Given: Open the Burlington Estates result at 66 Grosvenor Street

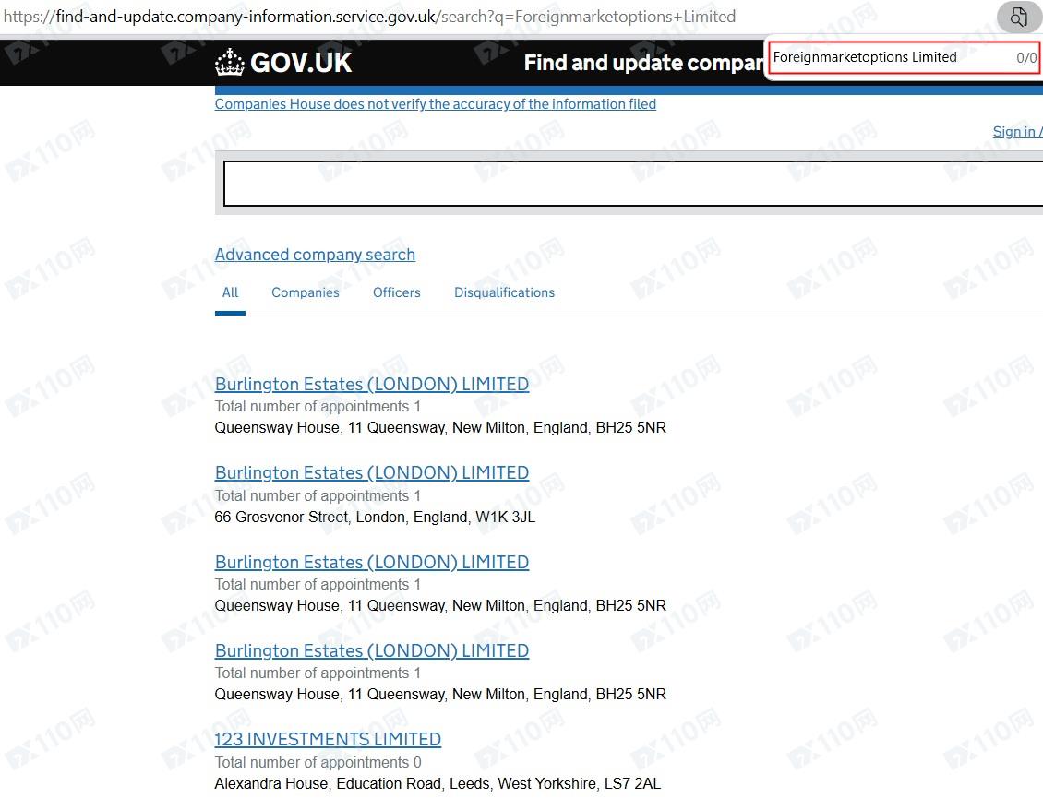Looking at the screenshot, I should click(371, 472).
